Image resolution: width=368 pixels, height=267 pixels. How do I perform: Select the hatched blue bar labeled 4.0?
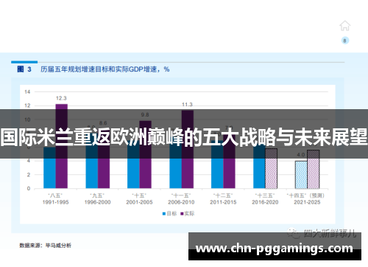pyautogui.click(x=301, y=175)
